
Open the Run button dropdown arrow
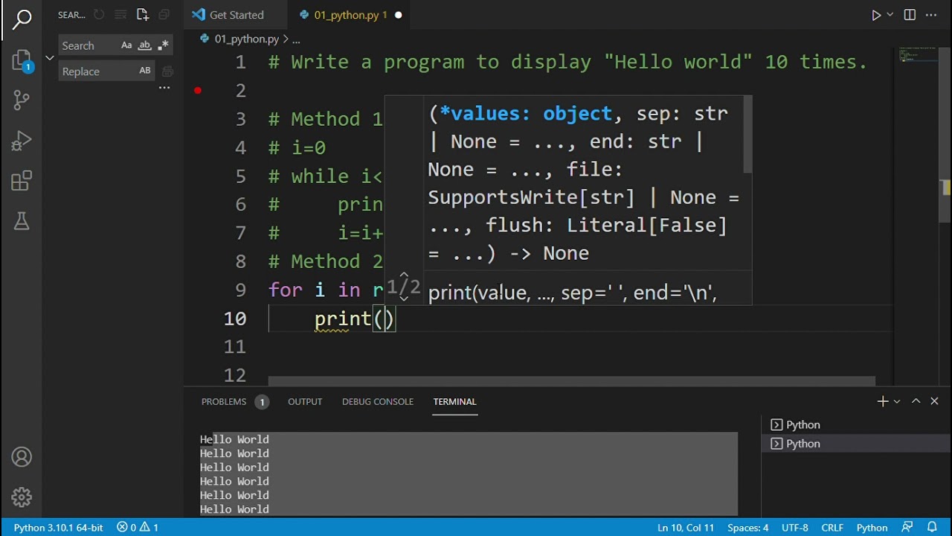pyautogui.click(x=890, y=15)
